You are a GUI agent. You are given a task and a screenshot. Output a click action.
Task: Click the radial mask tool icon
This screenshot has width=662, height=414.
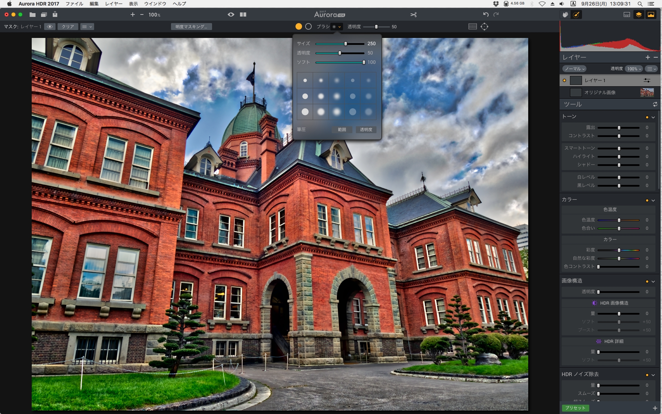[484, 27]
